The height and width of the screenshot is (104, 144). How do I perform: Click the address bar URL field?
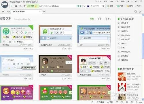pyautogui.click(x=57, y=6)
